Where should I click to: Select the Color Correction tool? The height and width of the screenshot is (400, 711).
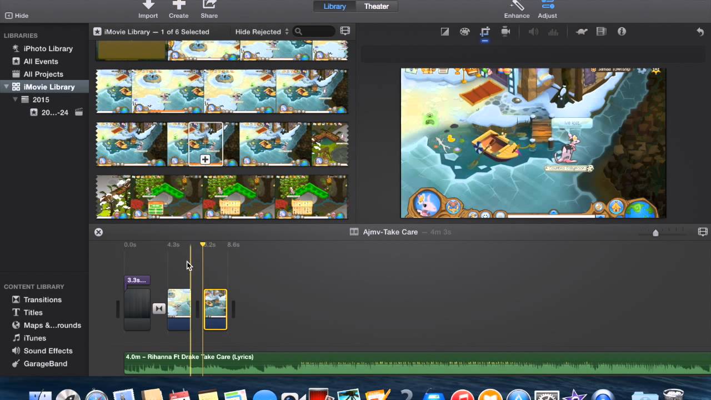464,32
